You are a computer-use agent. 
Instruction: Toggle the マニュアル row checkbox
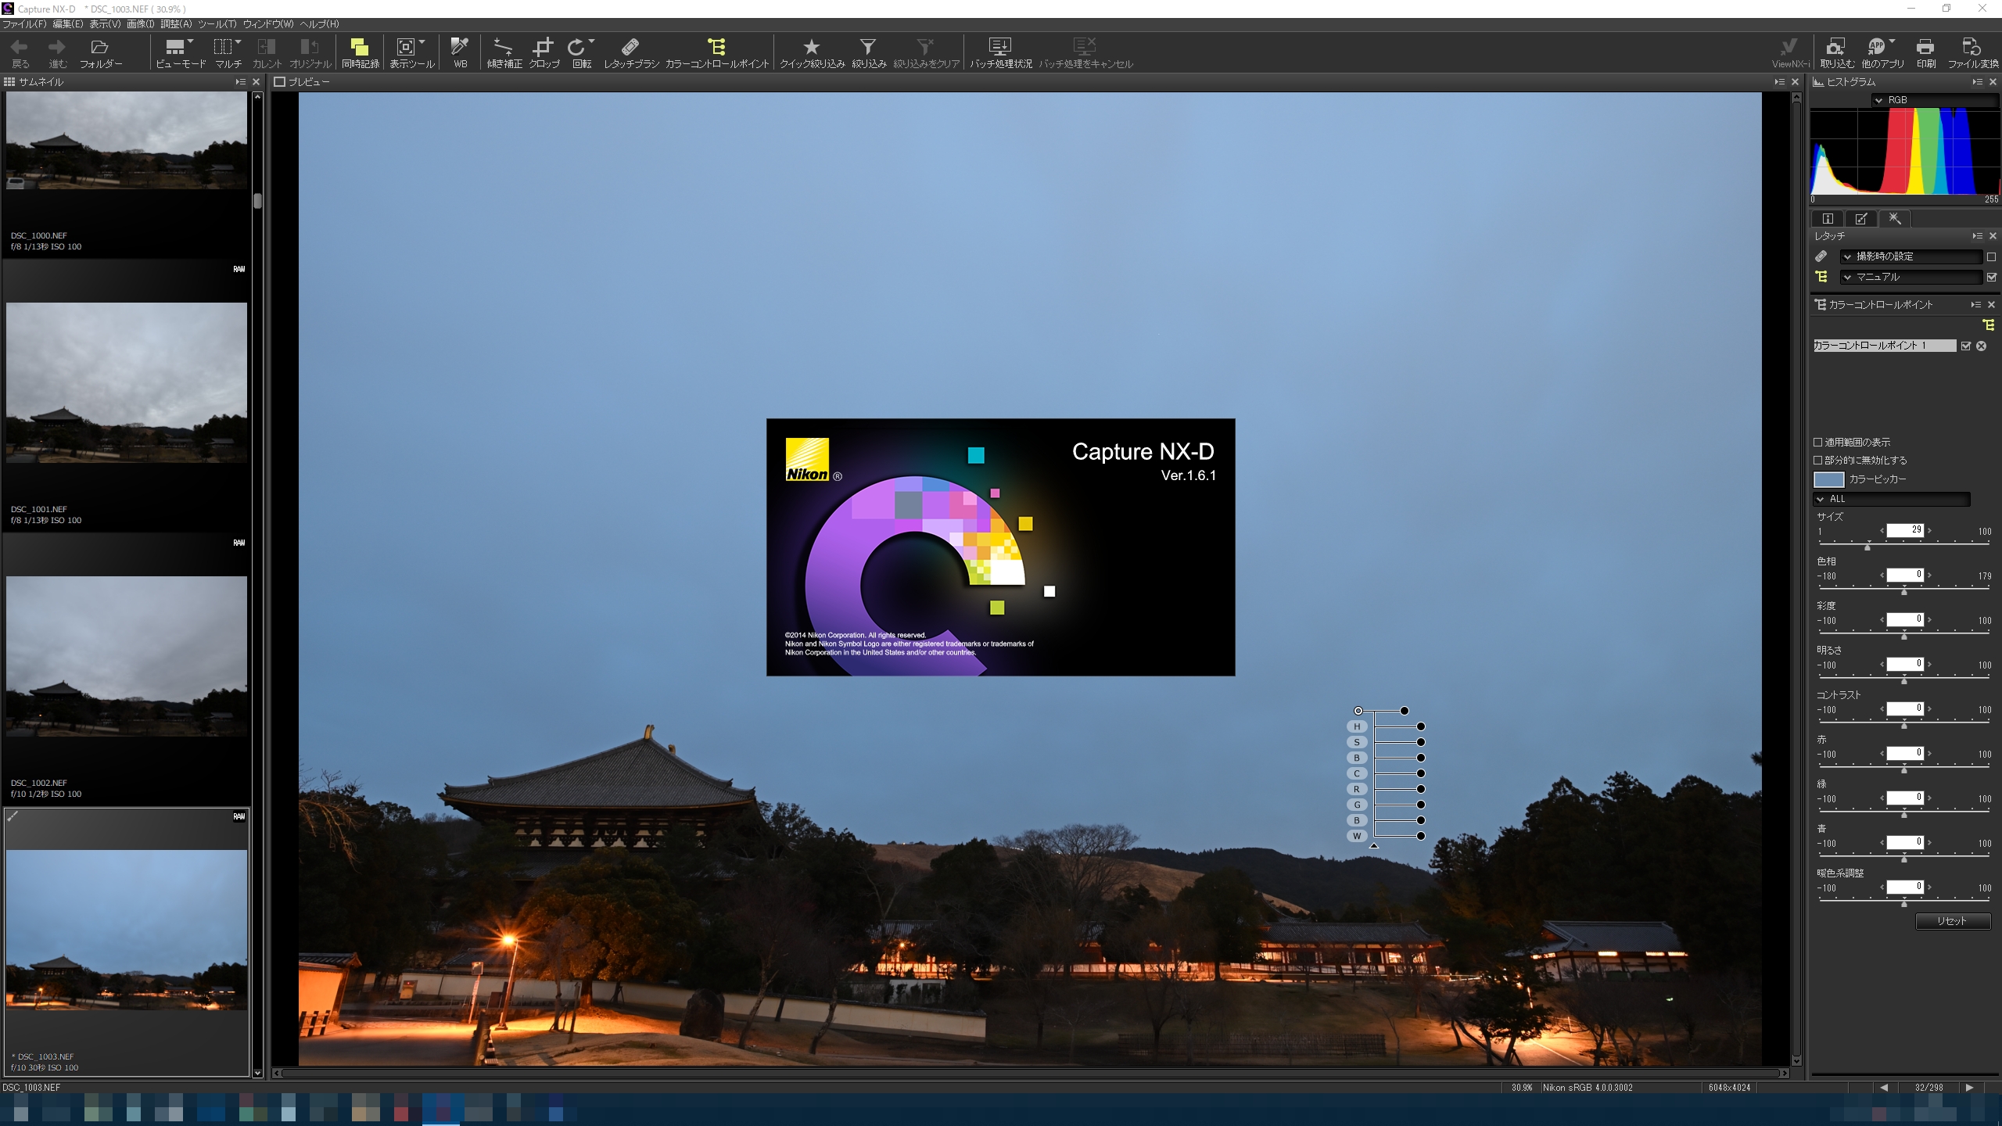coord(1991,278)
